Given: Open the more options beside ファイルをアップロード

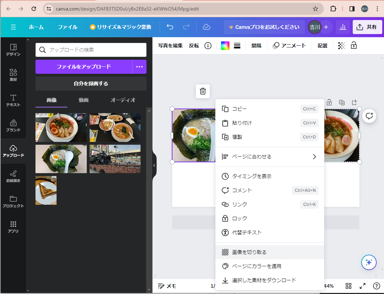Looking at the screenshot, I should (139, 67).
